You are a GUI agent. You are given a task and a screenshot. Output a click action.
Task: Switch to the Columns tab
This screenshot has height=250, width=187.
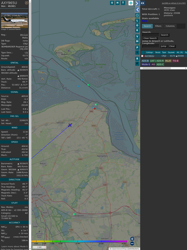coord(170,26)
